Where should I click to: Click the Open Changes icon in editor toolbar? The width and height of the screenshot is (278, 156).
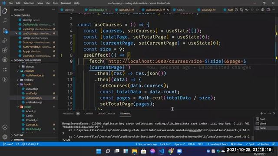point(242,10)
